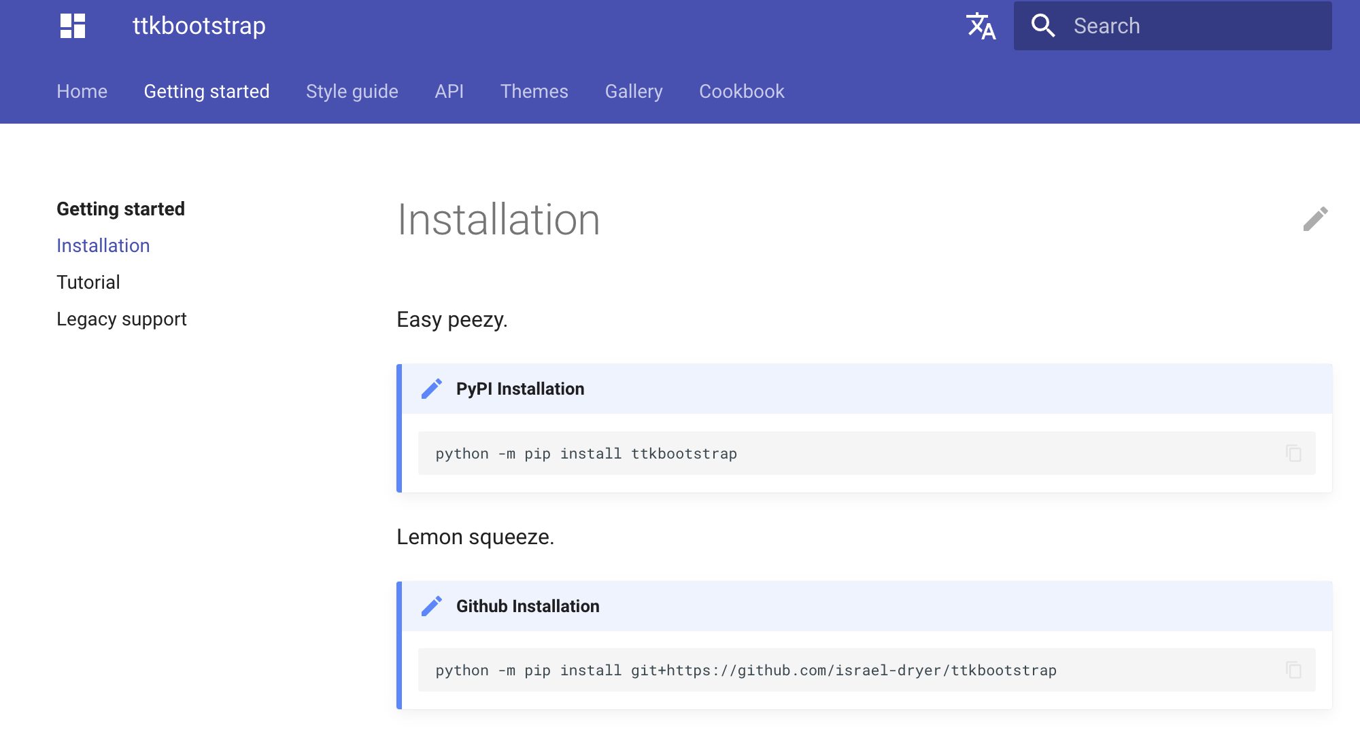Click the ttkbootstrap logo icon
This screenshot has width=1360, height=731.
[x=73, y=26]
